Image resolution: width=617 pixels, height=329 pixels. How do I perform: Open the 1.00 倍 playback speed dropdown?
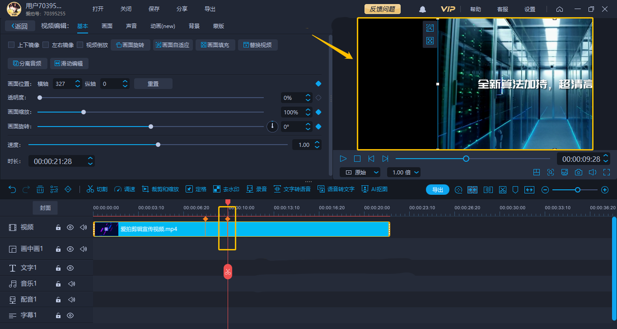404,172
